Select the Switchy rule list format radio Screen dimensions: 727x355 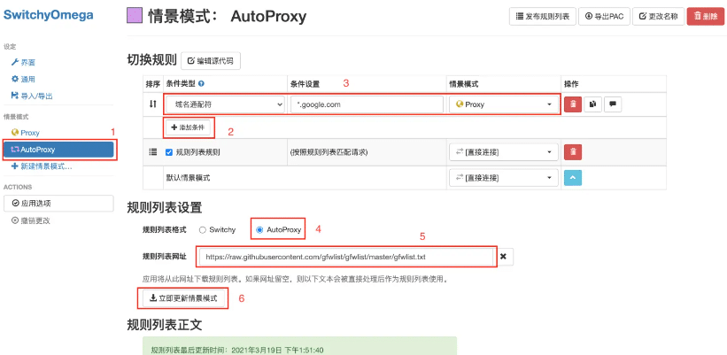202,230
